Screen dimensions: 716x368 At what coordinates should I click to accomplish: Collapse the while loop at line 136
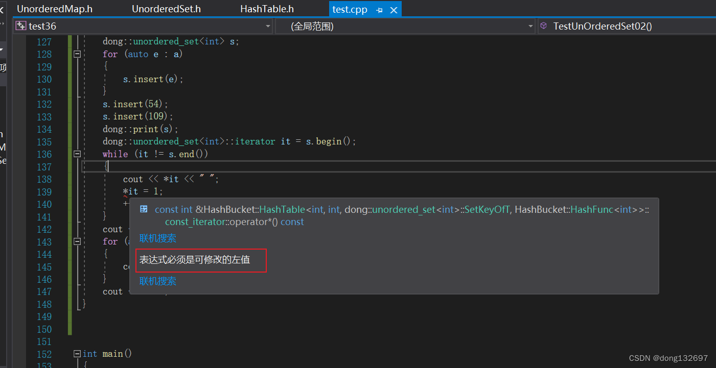coord(77,154)
